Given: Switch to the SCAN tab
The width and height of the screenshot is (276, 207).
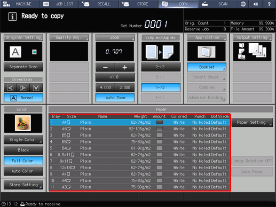Looking at the screenshot, I should (x=217, y=4).
